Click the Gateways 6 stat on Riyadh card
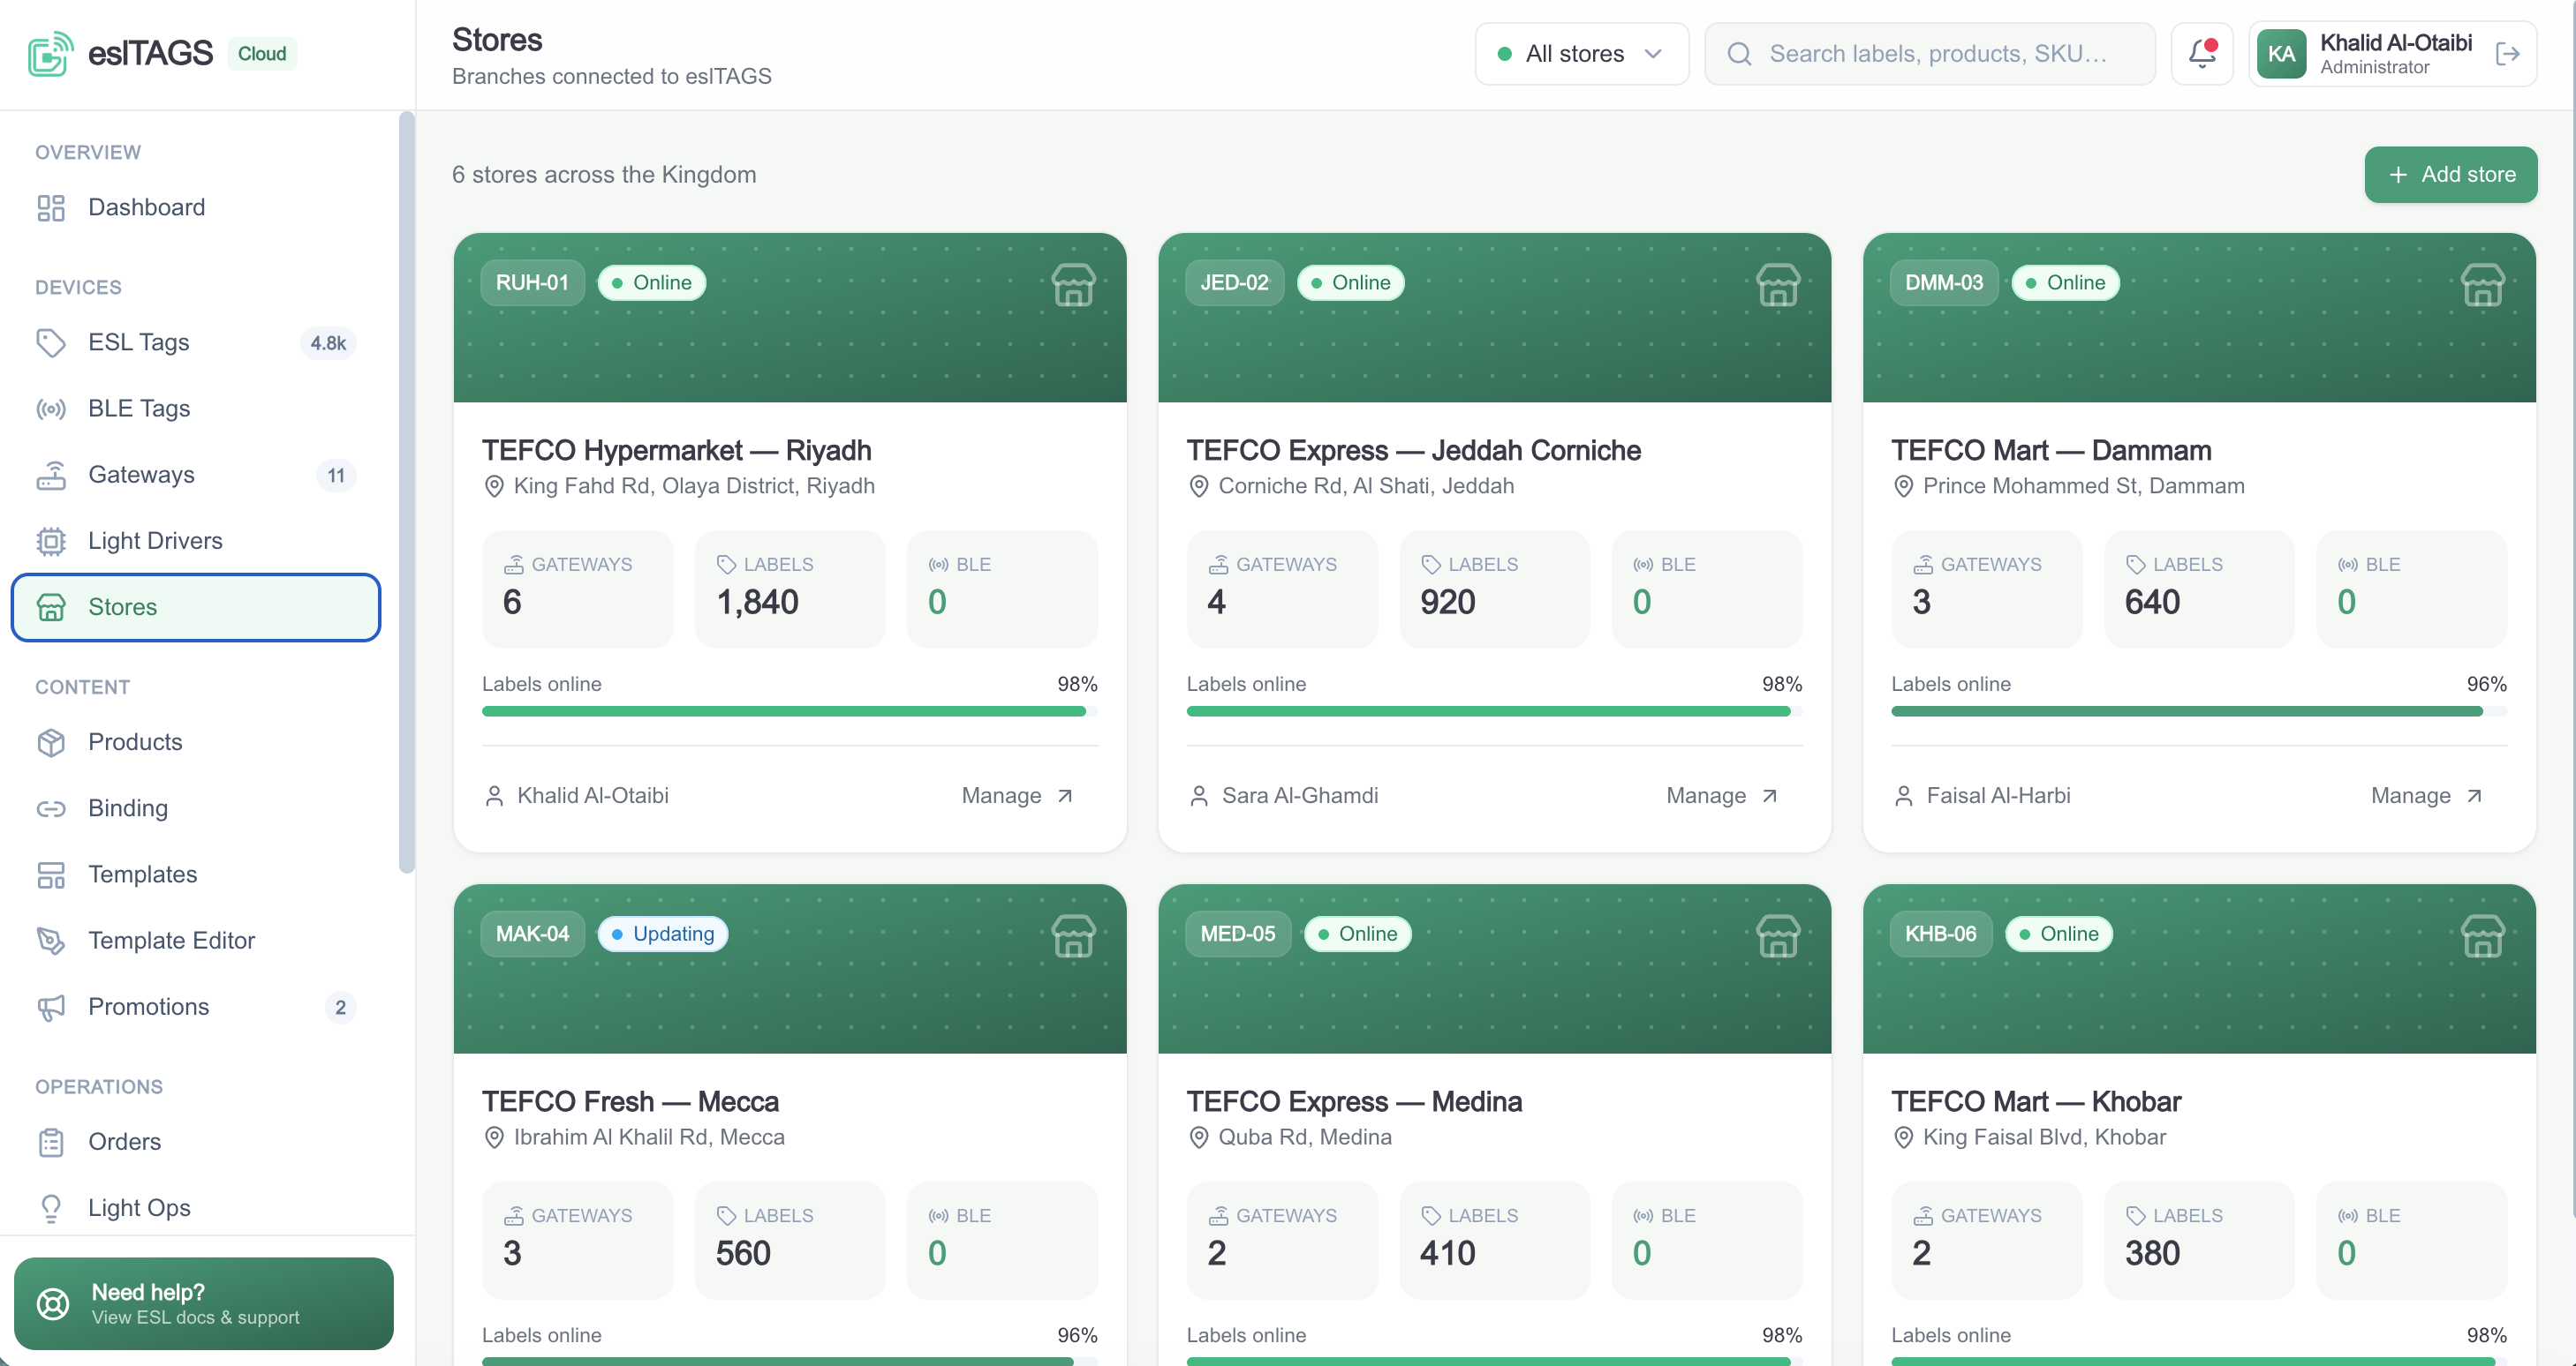The height and width of the screenshot is (1366, 2576). [577, 589]
